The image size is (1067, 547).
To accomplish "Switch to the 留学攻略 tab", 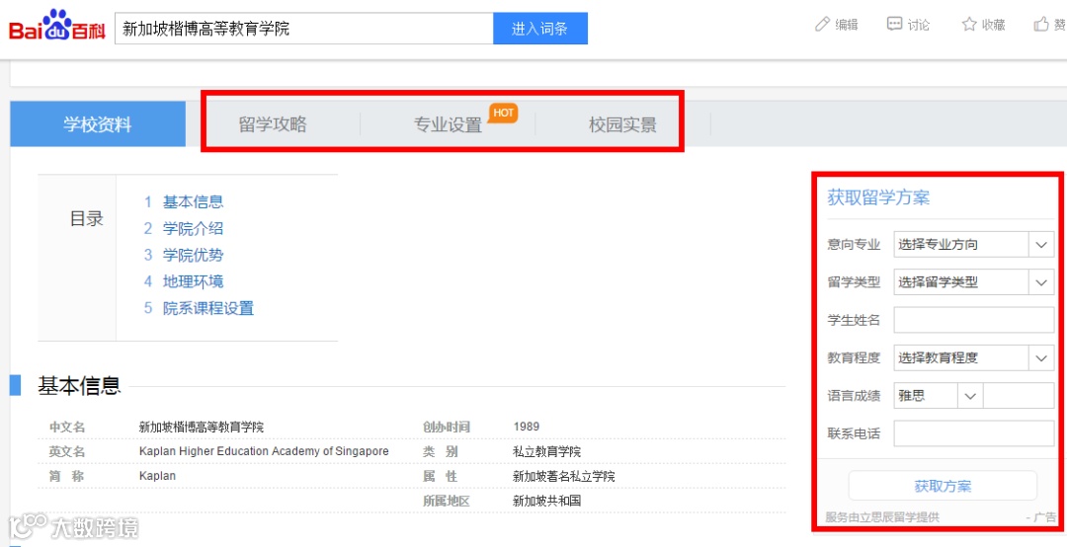I will (273, 124).
